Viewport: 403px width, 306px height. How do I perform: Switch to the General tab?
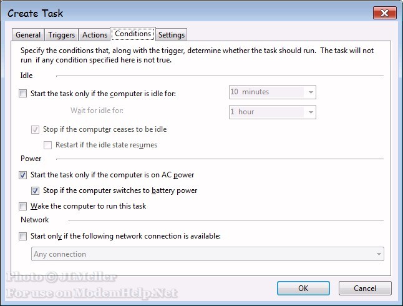click(28, 35)
